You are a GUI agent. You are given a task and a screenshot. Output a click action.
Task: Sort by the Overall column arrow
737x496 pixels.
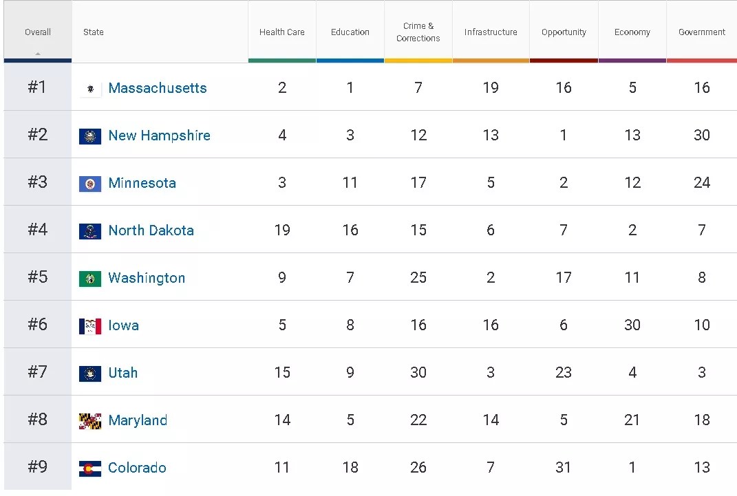(x=38, y=53)
